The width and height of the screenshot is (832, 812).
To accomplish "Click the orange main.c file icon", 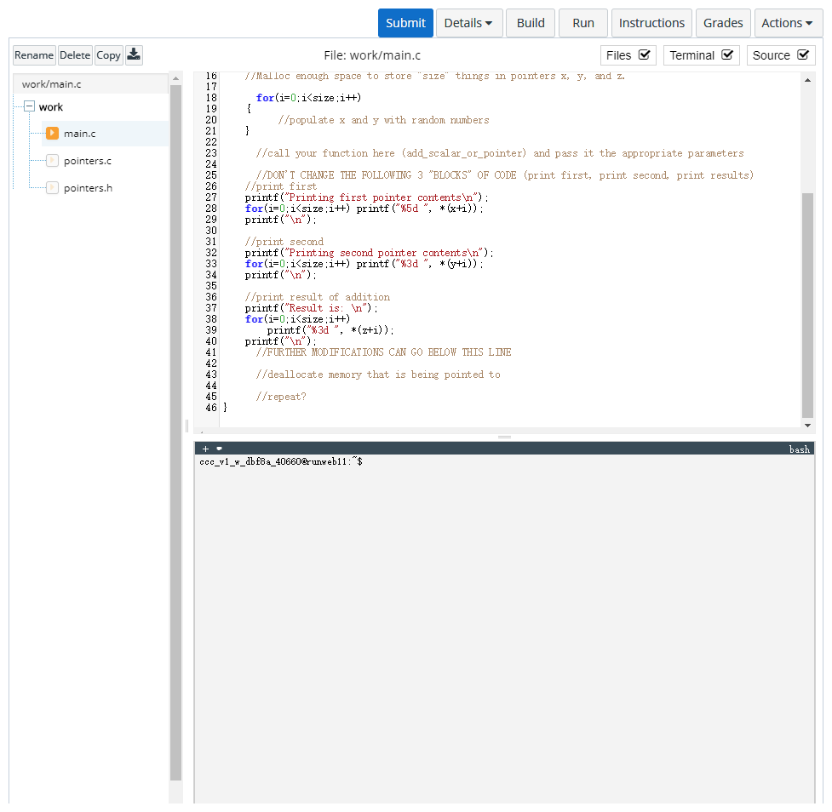I will 53,133.
